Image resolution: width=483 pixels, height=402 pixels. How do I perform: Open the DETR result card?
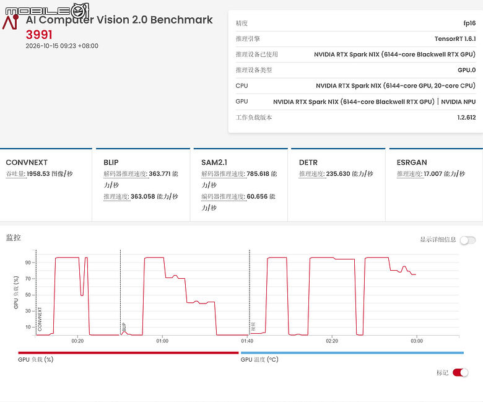(x=338, y=185)
